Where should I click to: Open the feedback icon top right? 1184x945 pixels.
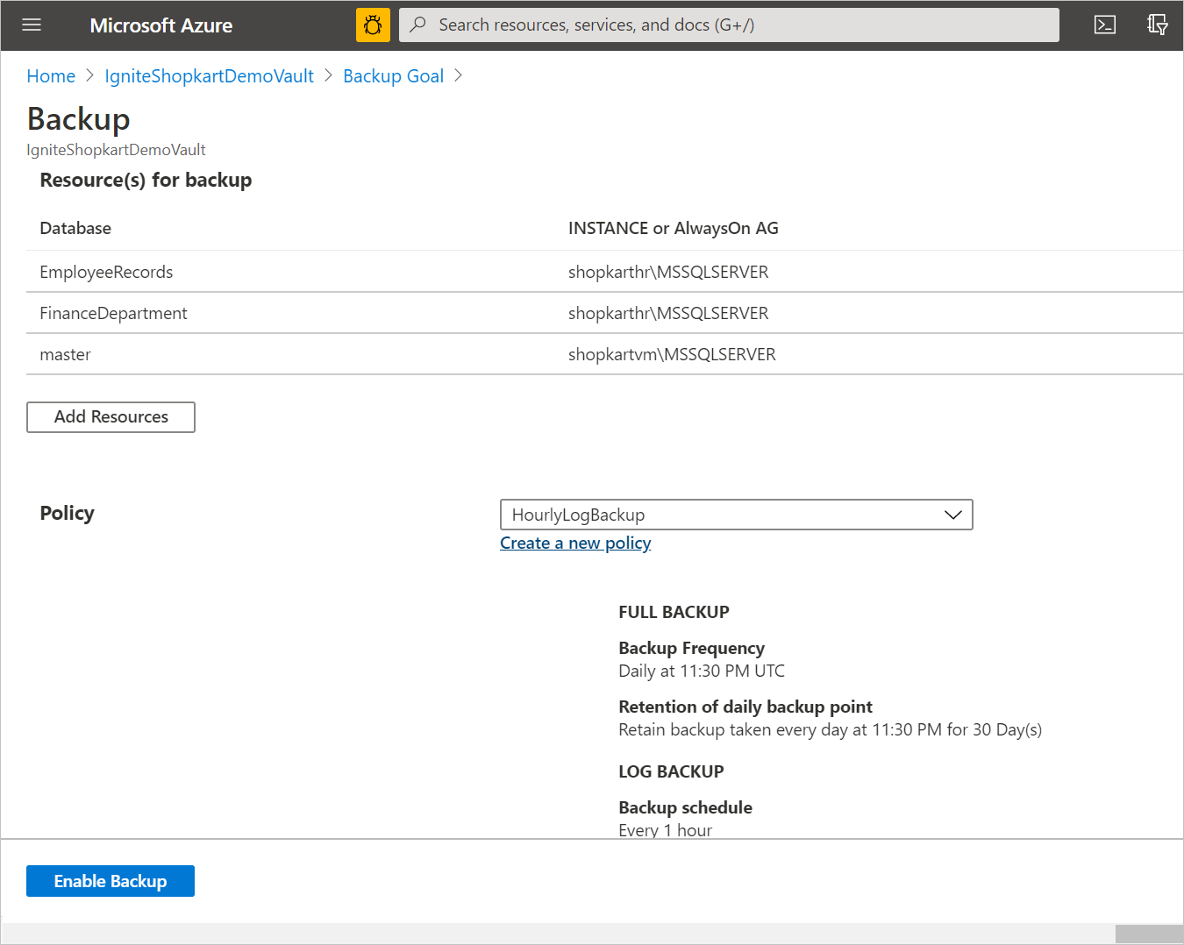click(1157, 25)
